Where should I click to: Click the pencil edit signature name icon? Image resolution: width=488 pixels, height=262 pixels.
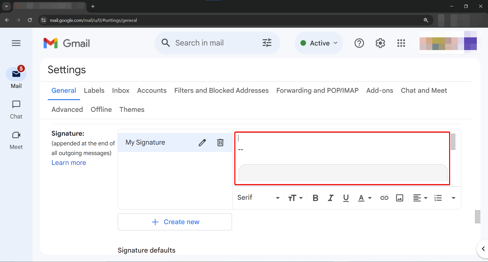click(202, 143)
